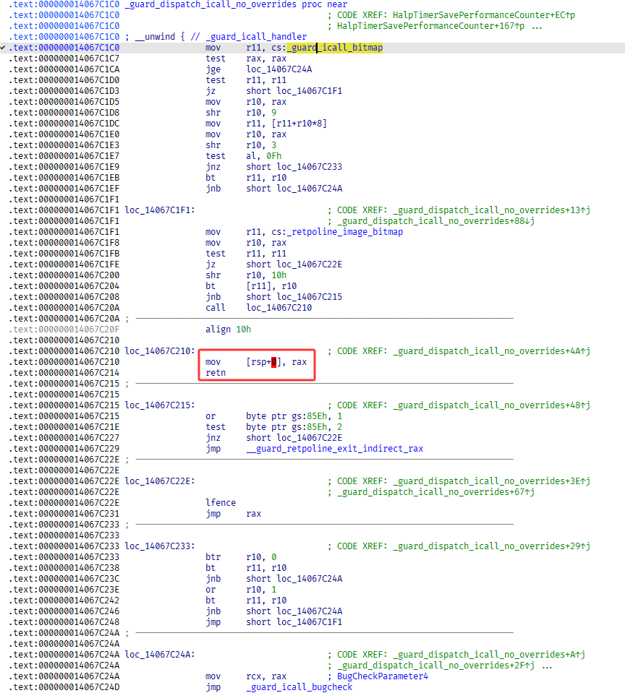Follow the _guard_dispatch_icall_no_overrides+13 xref
625x693 pixels.
pyautogui.click(x=491, y=210)
